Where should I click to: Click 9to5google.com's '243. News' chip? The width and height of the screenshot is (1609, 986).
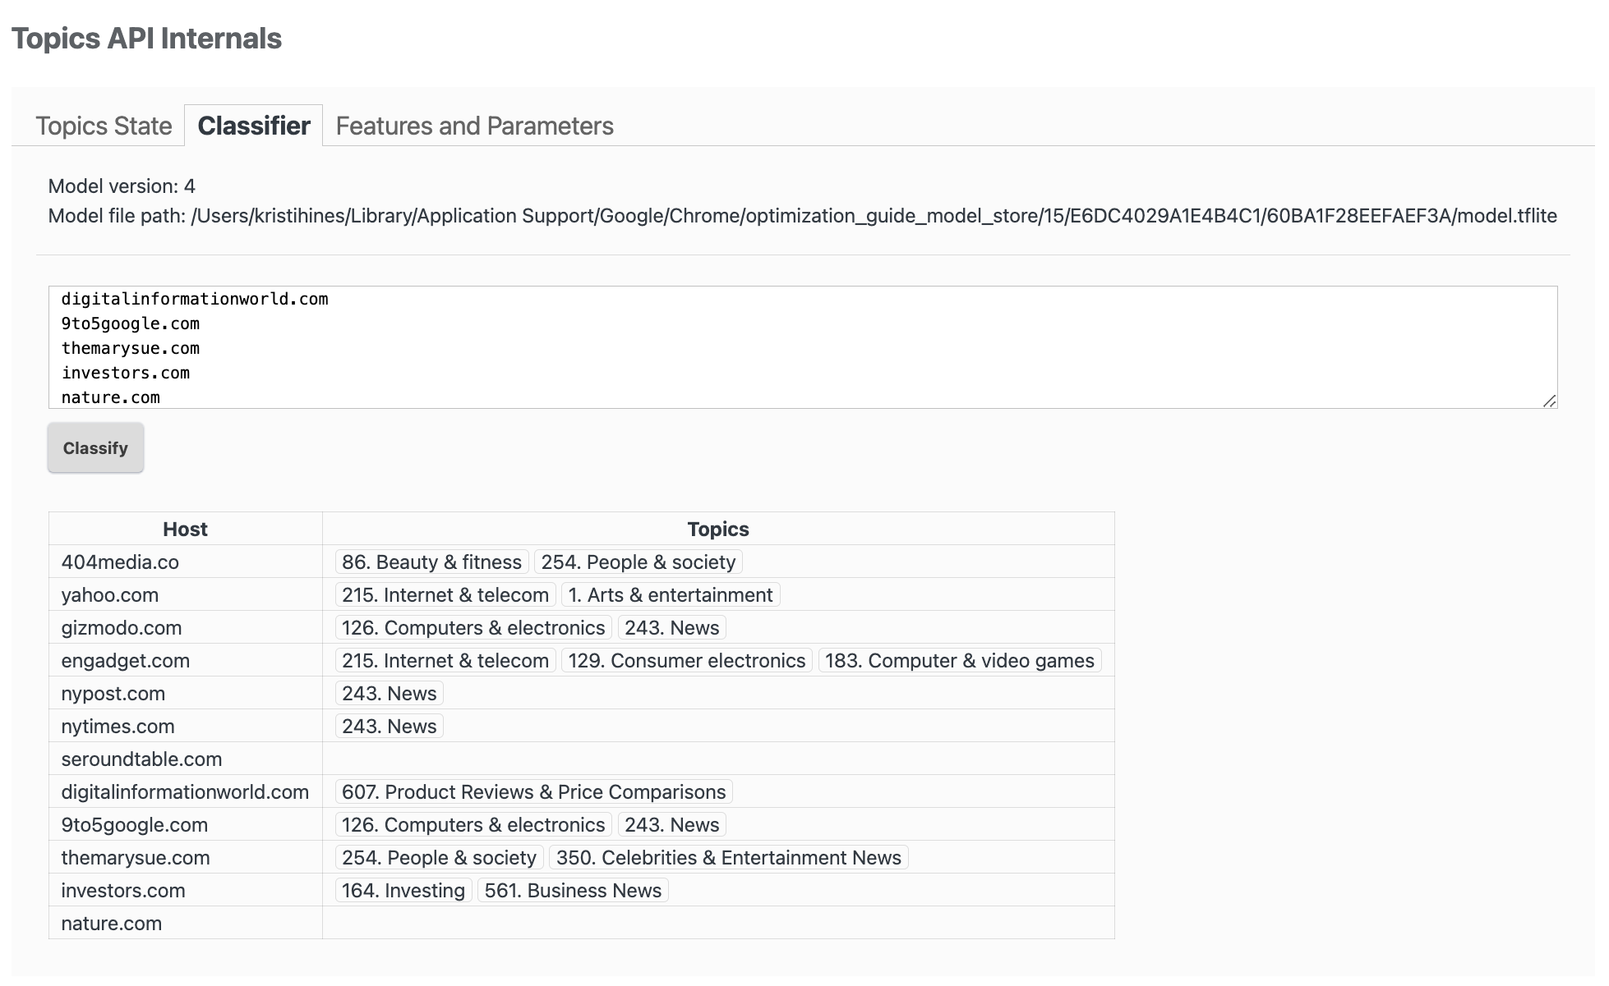671,824
